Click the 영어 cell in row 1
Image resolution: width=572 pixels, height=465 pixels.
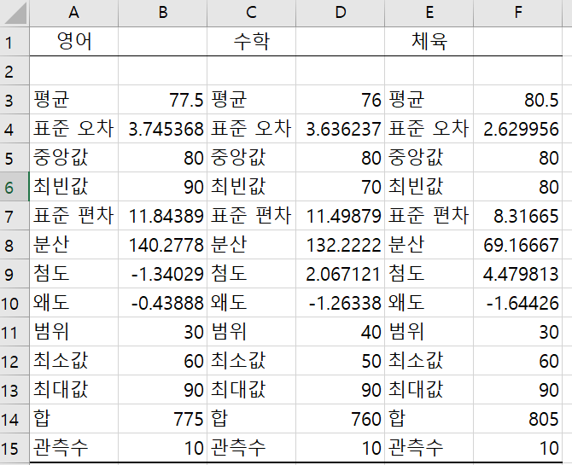[73, 42]
